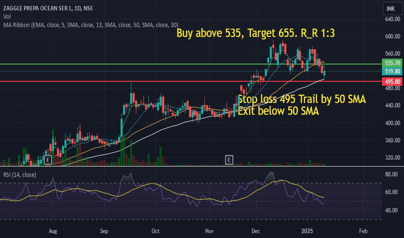This screenshot has height=238, width=404.
Task: Click the RSI 40.00 axis label
Action: [391, 210]
